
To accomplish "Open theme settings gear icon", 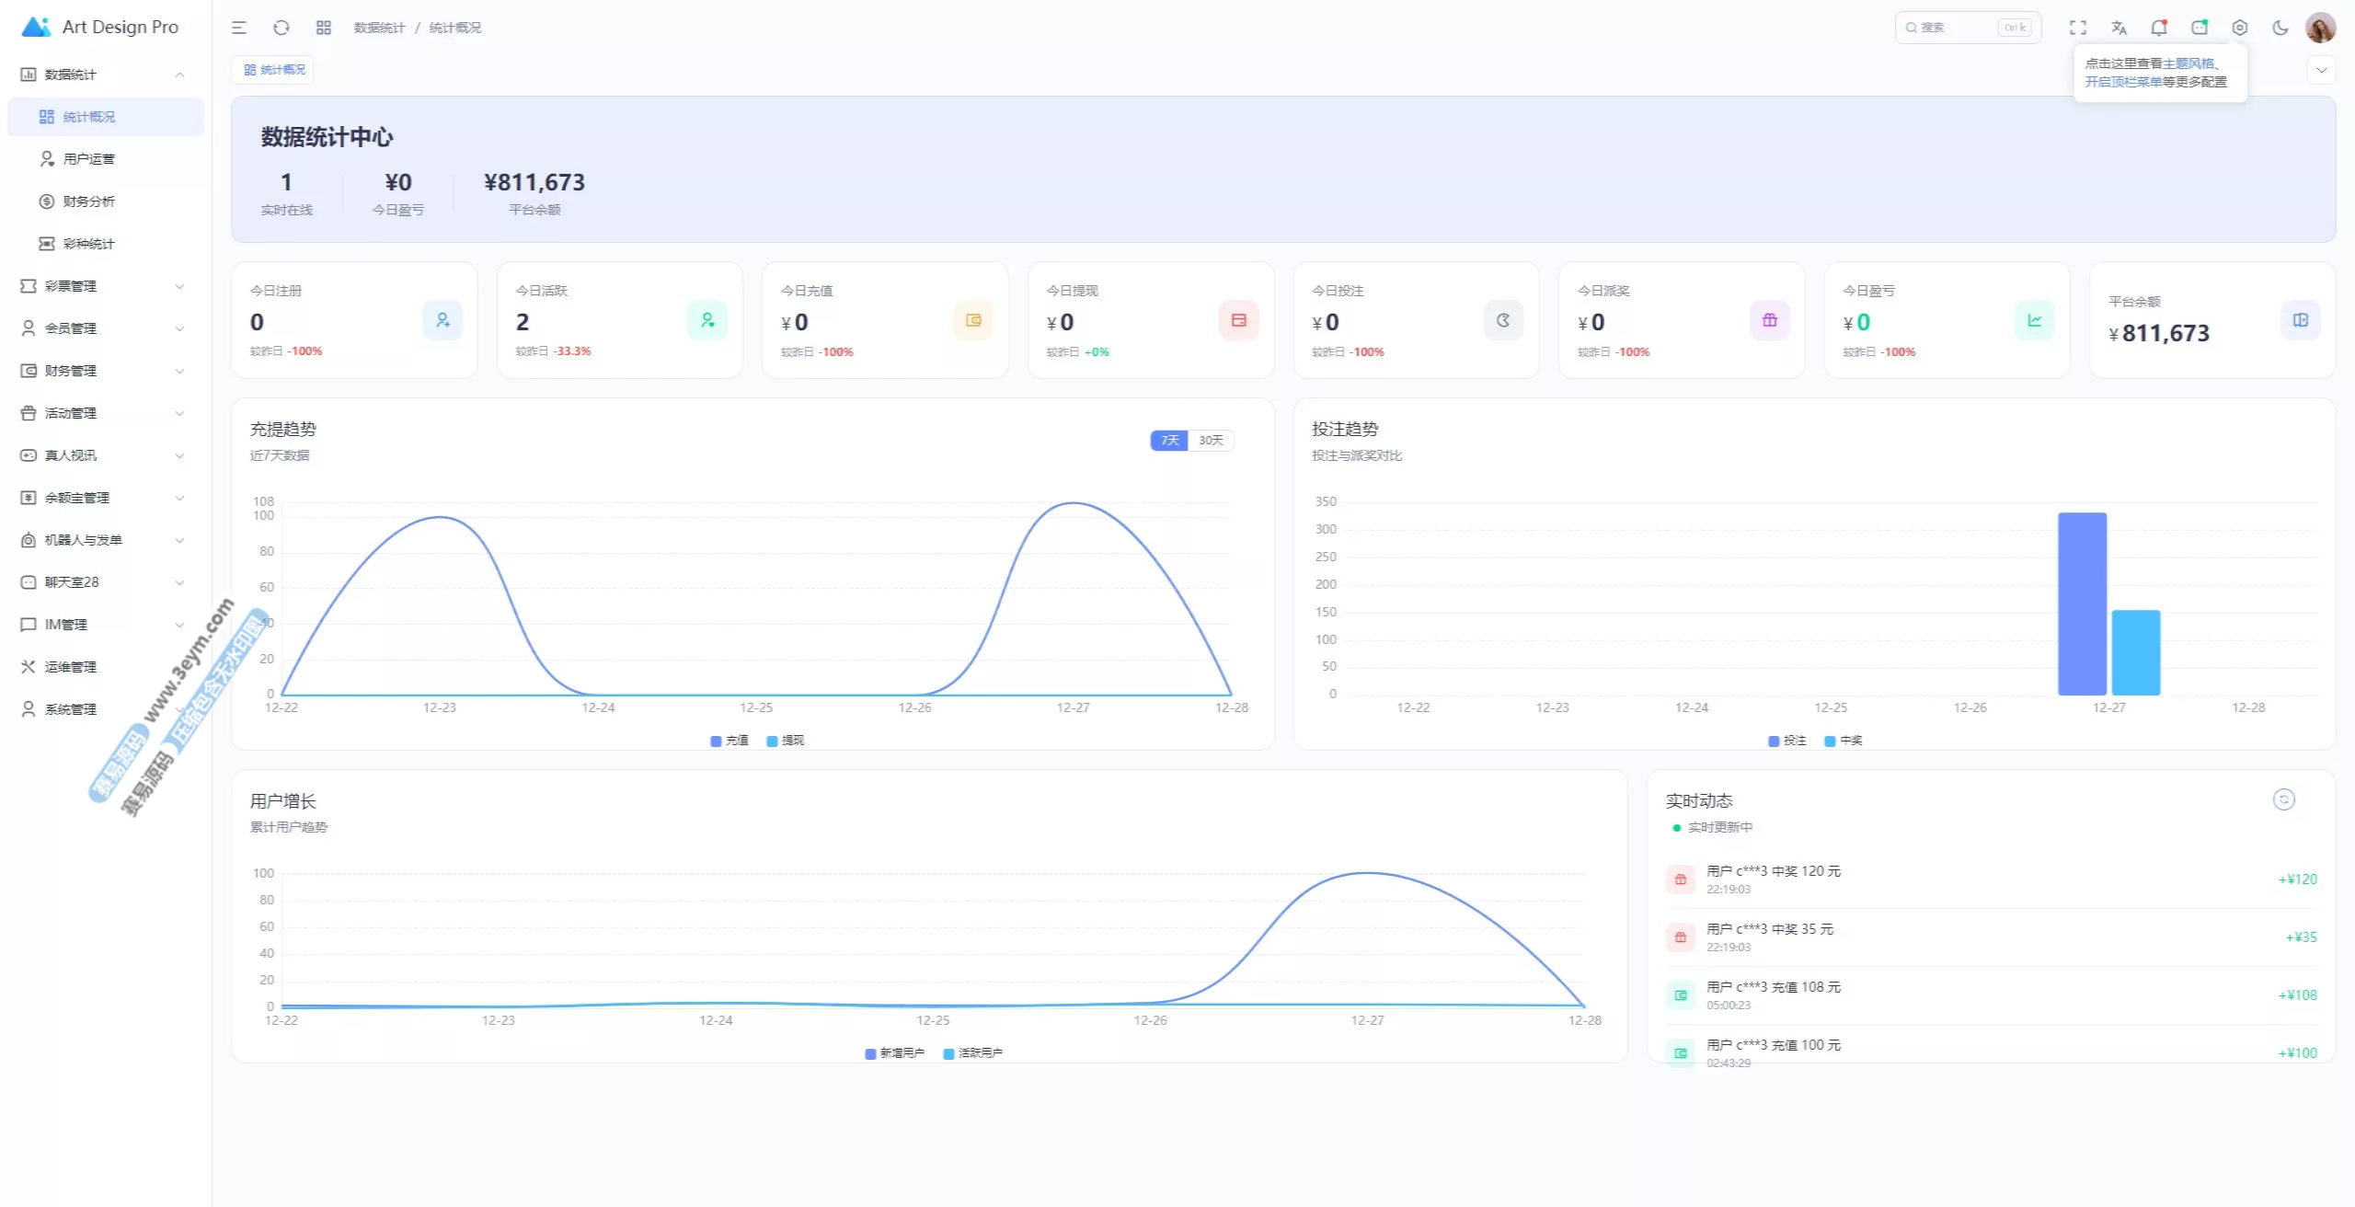I will click(2240, 28).
